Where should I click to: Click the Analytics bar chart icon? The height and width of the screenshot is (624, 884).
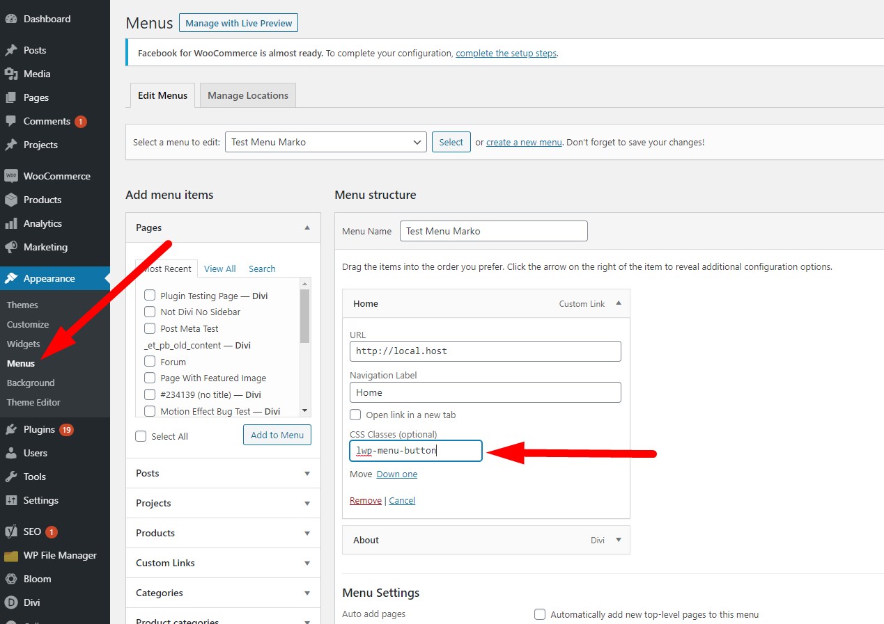point(11,223)
